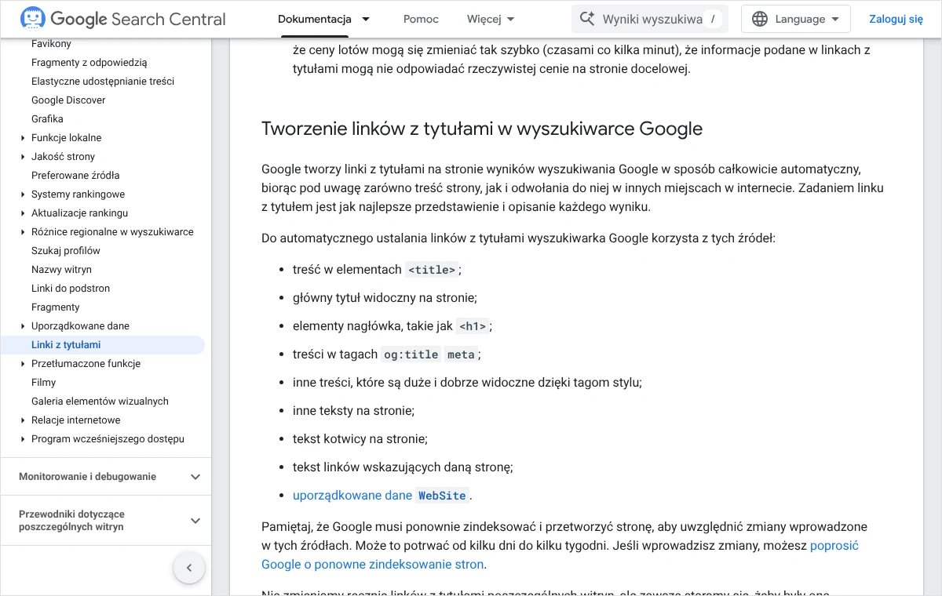The width and height of the screenshot is (942, 596).
Task: Collapse the sidebar with the chevron button
Action: coord(189,568)
